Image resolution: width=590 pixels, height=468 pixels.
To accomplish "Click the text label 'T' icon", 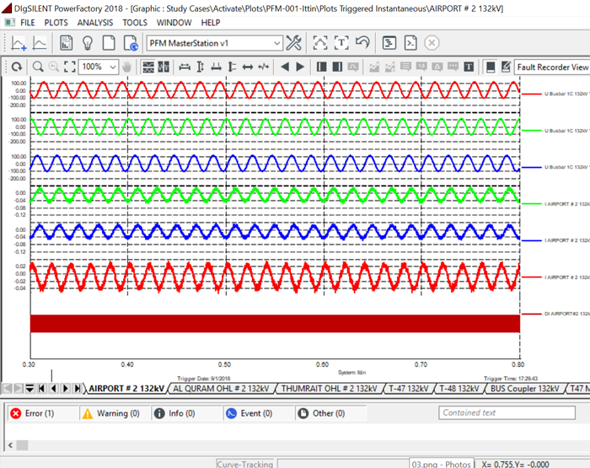I will [469, 67].
